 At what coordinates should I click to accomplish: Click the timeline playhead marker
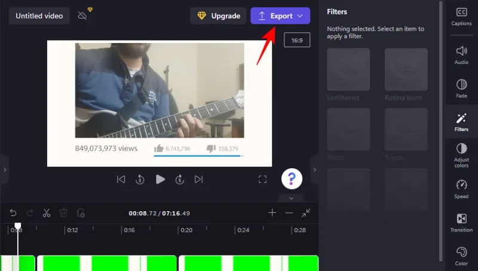point(18,226)
